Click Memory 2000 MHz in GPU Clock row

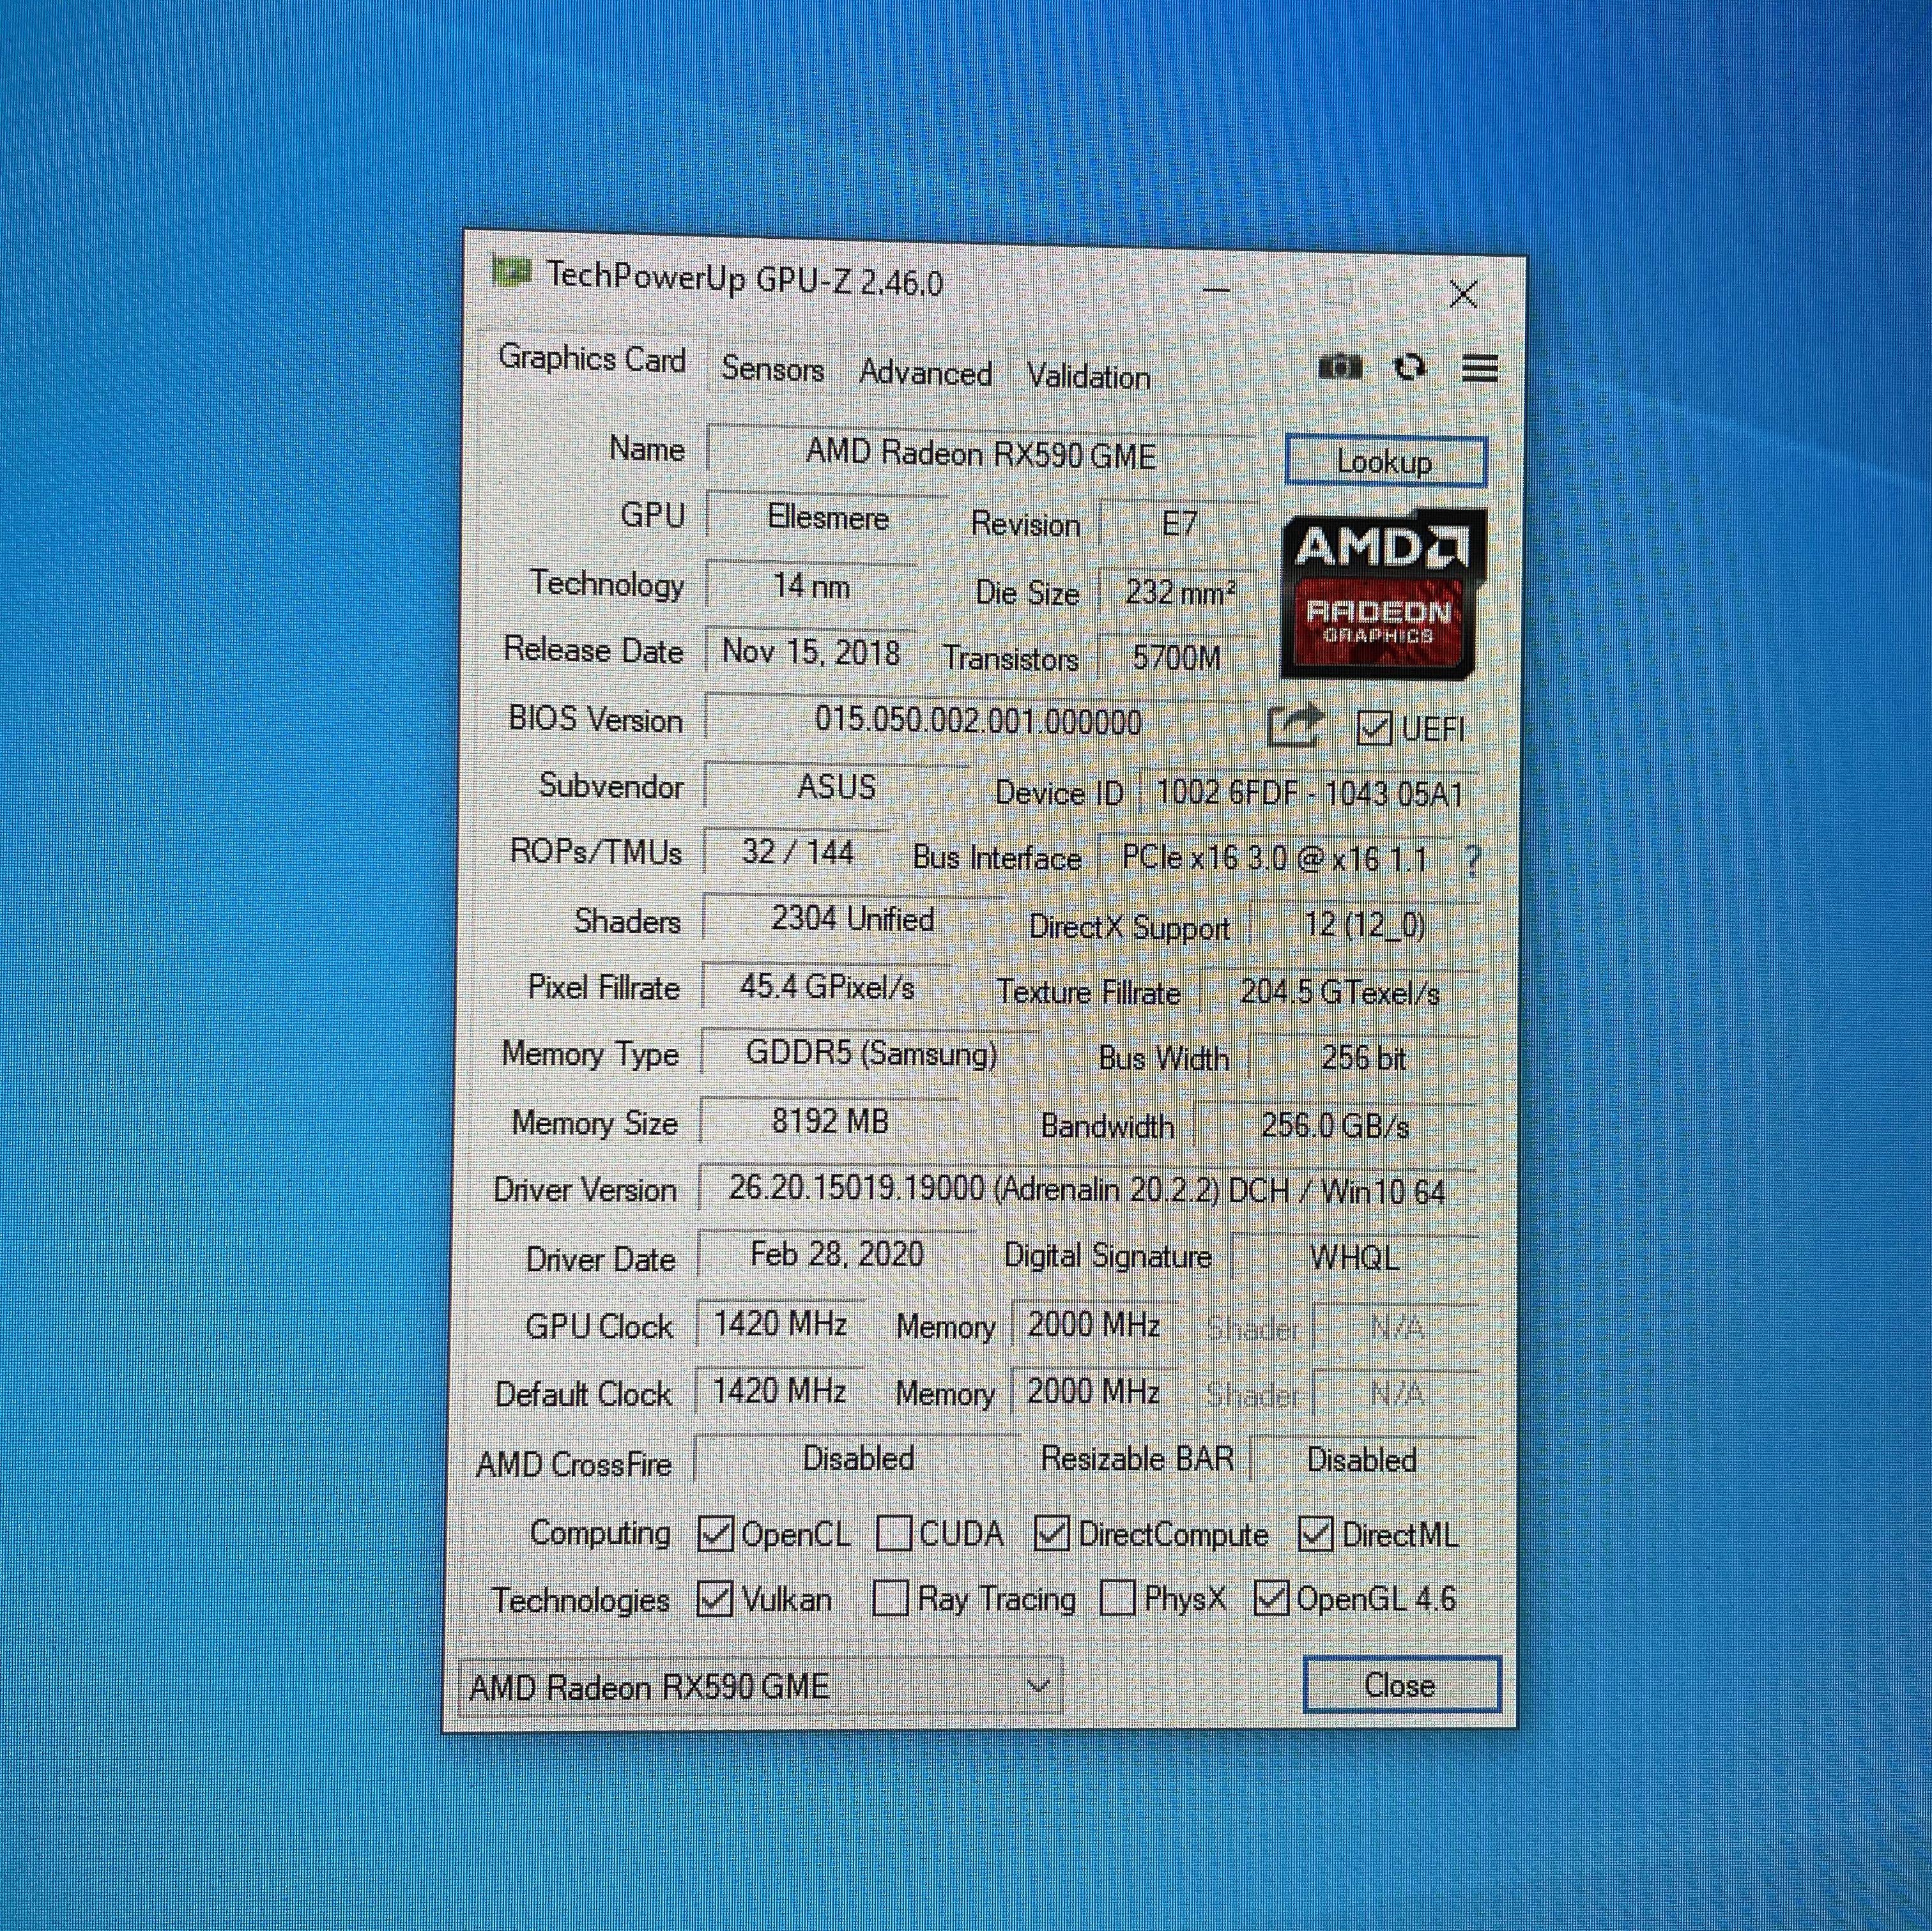(1094, 1325)
